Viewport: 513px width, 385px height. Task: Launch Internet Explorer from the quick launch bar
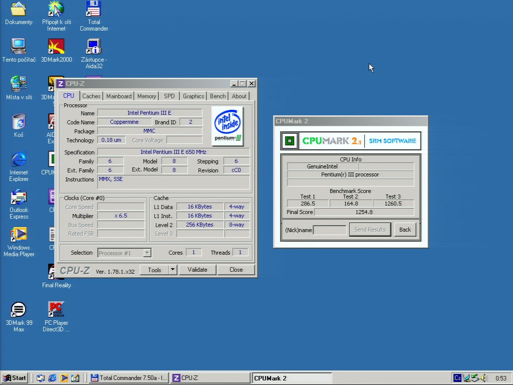pyautogui.click(x=52, y=378)
